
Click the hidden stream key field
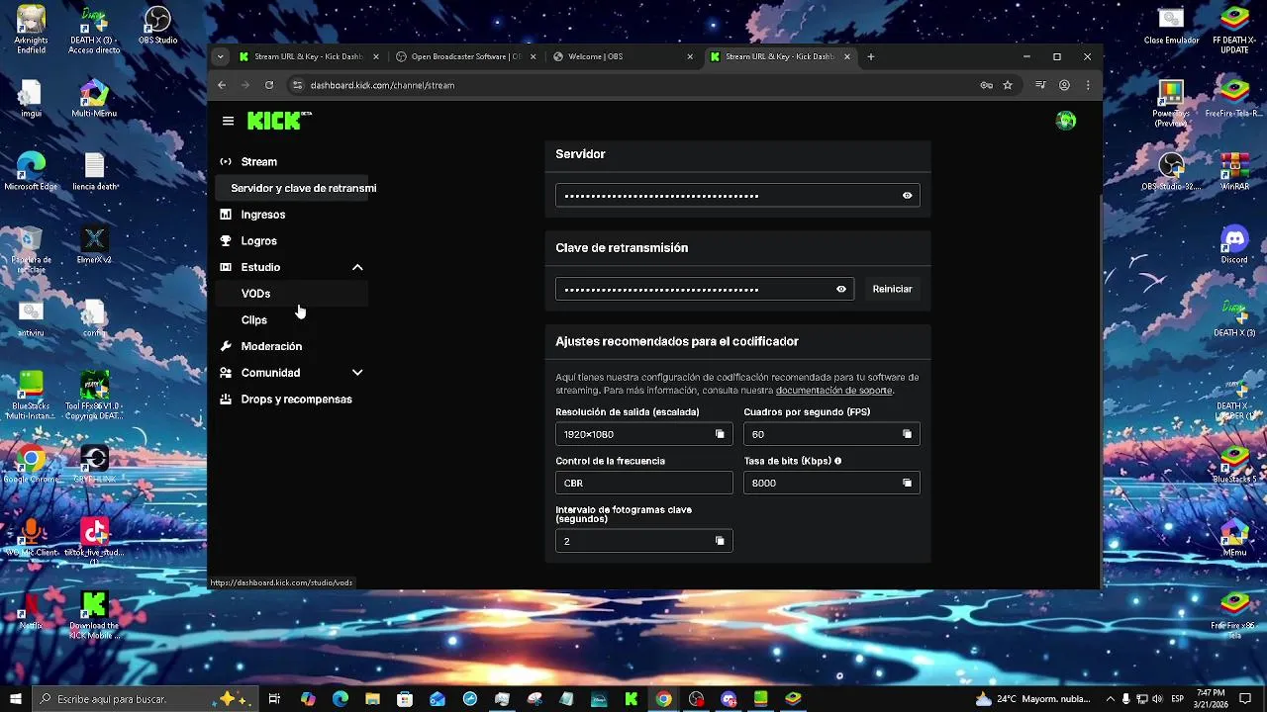705,290
